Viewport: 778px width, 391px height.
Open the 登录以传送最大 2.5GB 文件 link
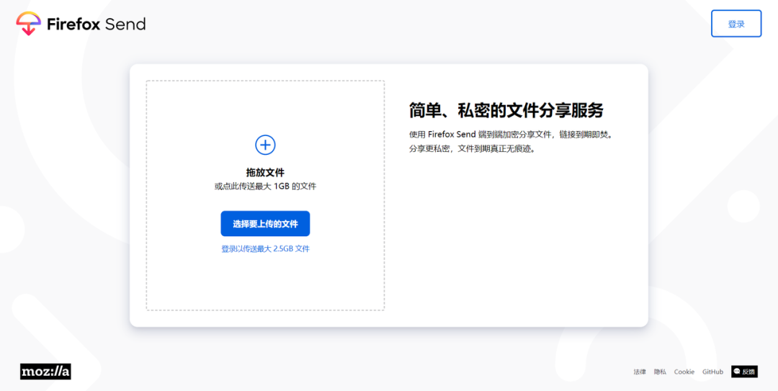click(265, 249)
